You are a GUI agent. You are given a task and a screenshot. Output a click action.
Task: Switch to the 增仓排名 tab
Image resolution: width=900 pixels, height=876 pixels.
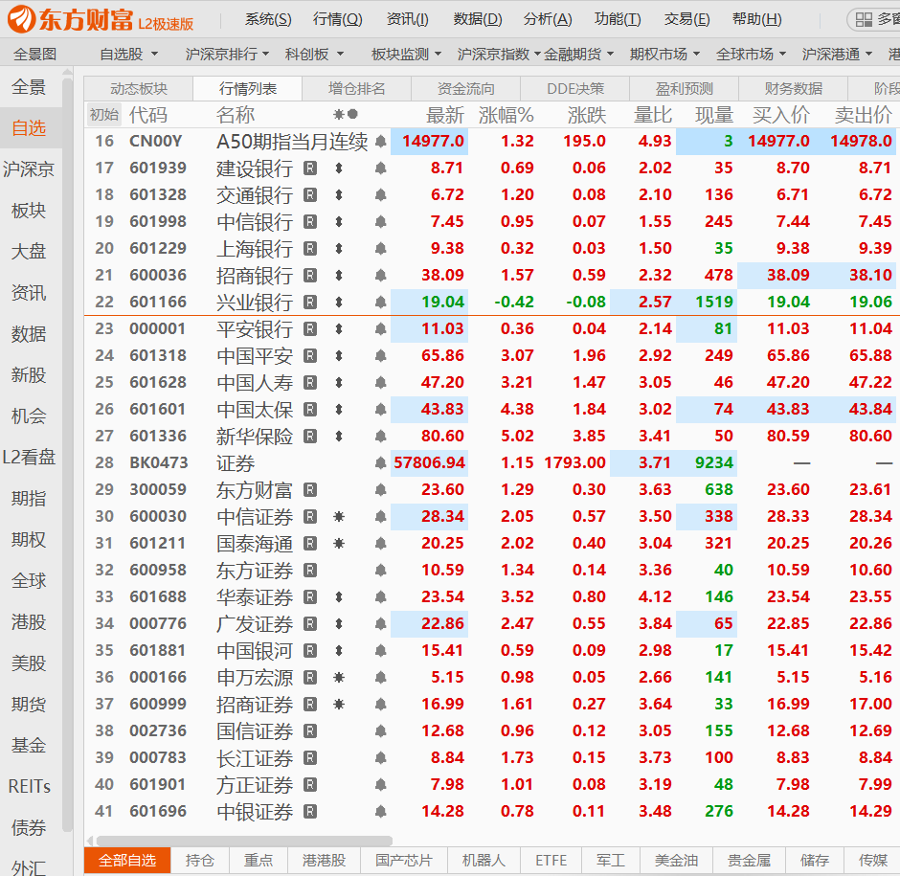(x=356, y=89)
